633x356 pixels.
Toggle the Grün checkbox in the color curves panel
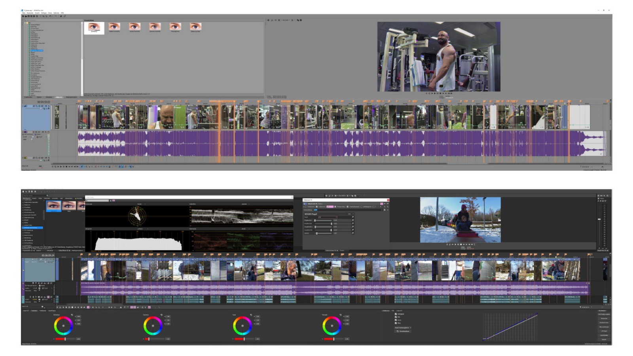(x=396, y=320)
